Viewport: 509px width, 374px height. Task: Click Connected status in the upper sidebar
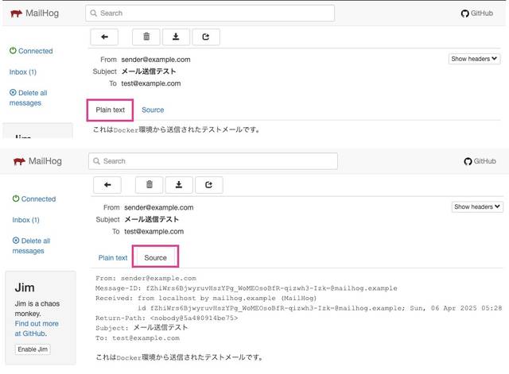(31, 51)
